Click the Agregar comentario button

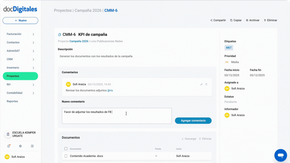[x=193, y=121]
